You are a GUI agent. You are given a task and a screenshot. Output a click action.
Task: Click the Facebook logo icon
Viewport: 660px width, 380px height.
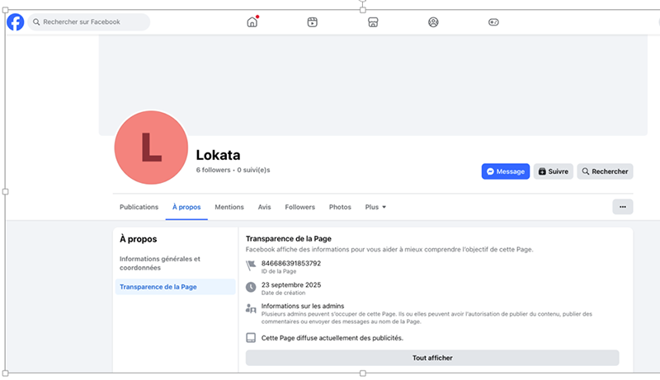coord(16,22)
